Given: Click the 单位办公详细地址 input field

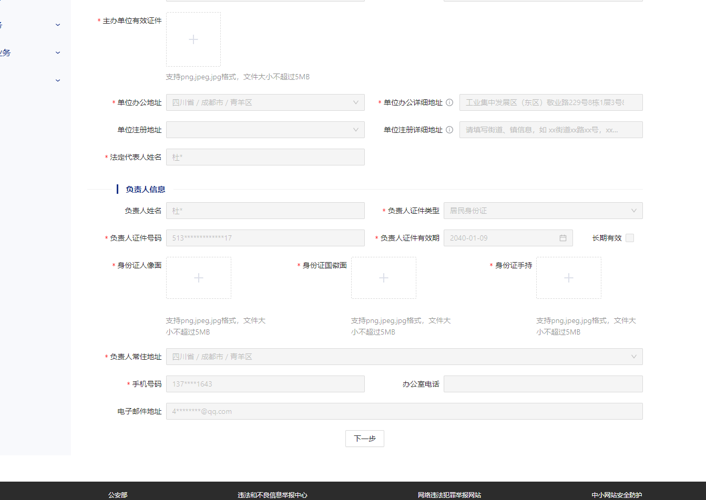Looking at the screenshot, I should [551, 102].
